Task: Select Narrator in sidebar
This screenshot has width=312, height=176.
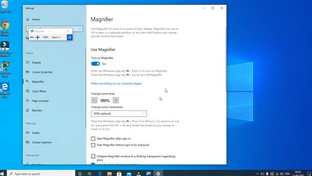Action: click(x=37, y=110)
